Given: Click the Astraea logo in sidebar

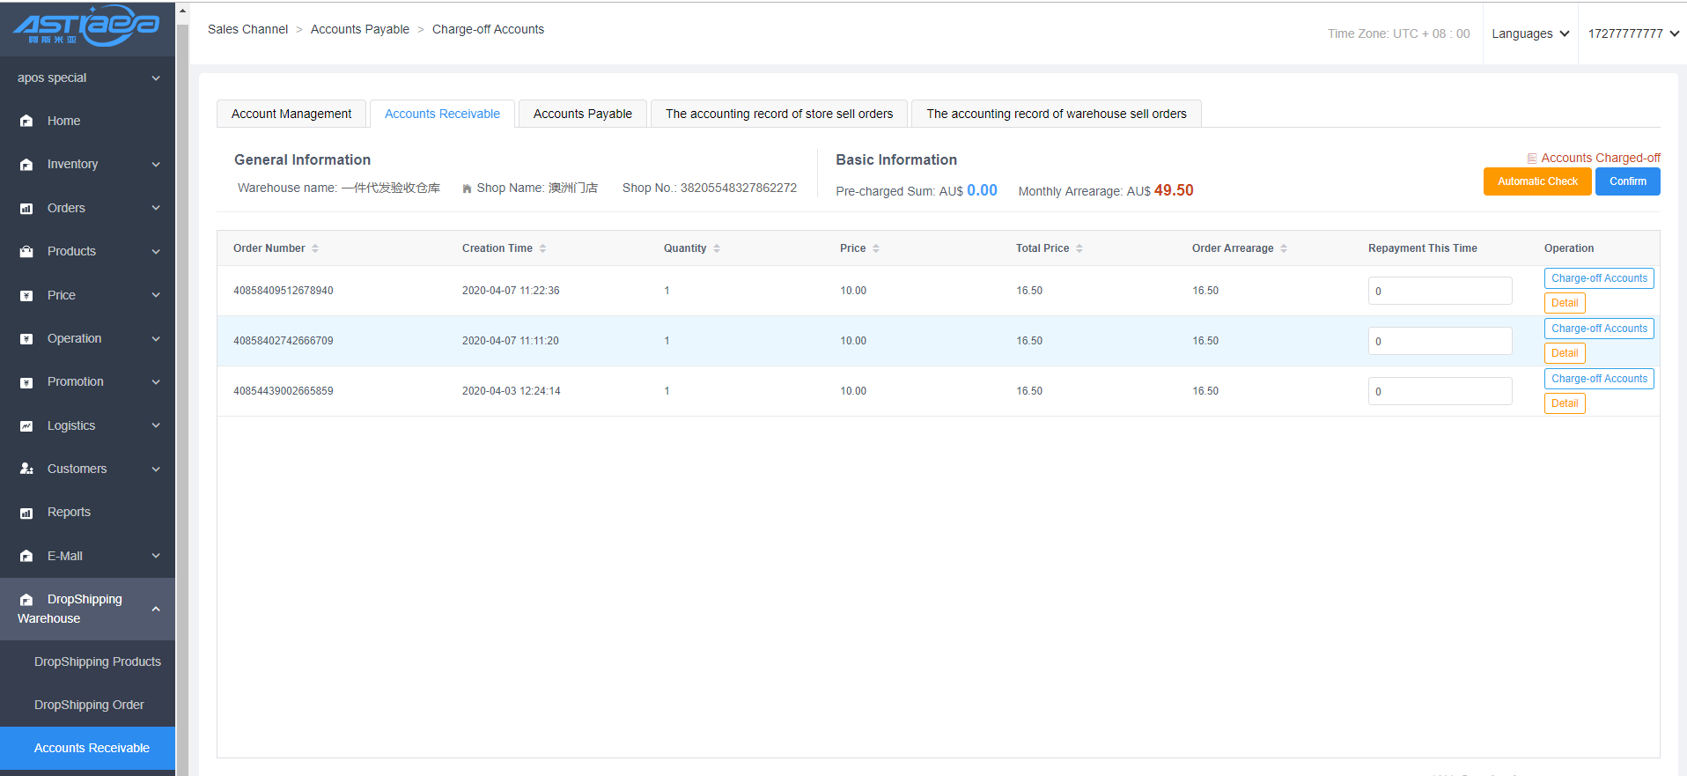Looking at the screenshot, I should tap(86, 26).
